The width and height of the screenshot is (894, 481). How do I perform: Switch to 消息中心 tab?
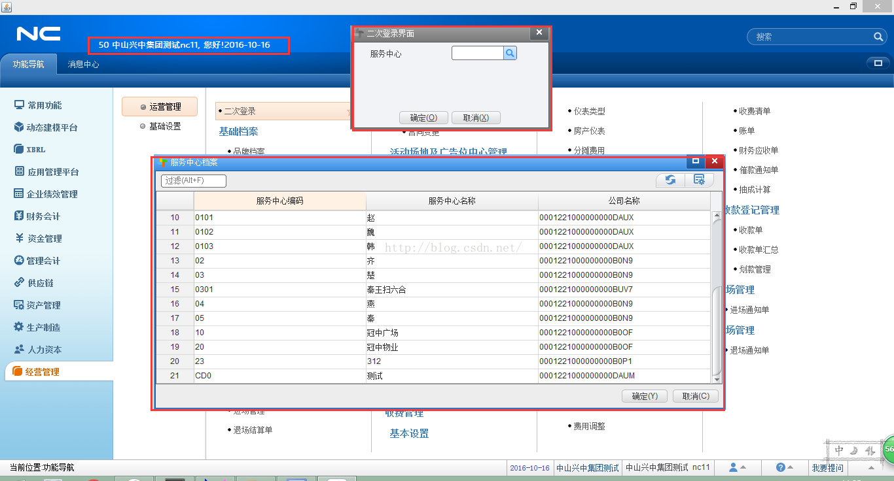84,64
